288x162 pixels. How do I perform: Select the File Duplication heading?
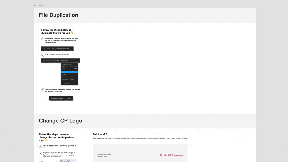pyautogui.click(x=58, y=15)
